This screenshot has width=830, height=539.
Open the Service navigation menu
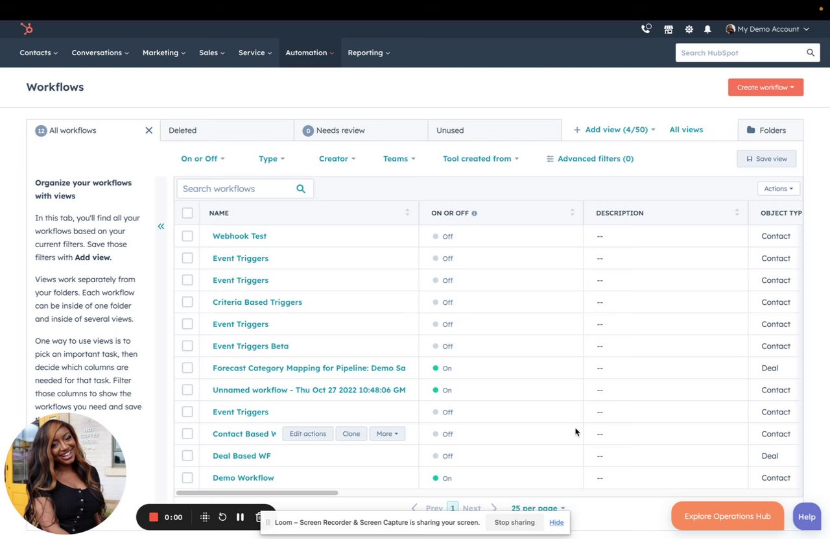[255, 53]
